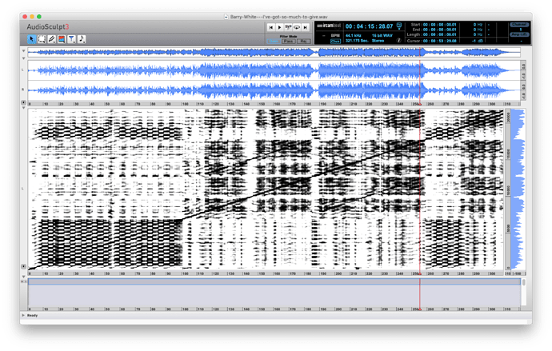
Task: Set filter mode to Rej
Action: pyautogui.click(x=303, y=41)
